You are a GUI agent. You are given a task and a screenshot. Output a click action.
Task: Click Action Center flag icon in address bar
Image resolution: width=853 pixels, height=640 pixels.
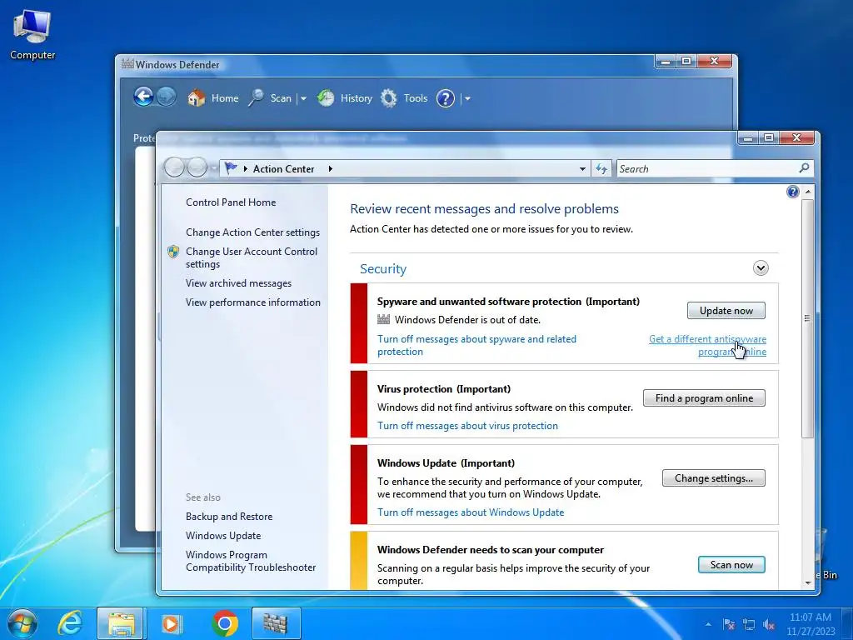[232, 168]
